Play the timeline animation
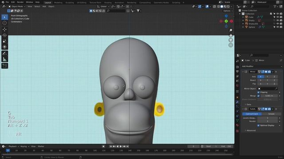Viewport: 284px width, 159px height. pyautogui.click(x=121, y=146)
